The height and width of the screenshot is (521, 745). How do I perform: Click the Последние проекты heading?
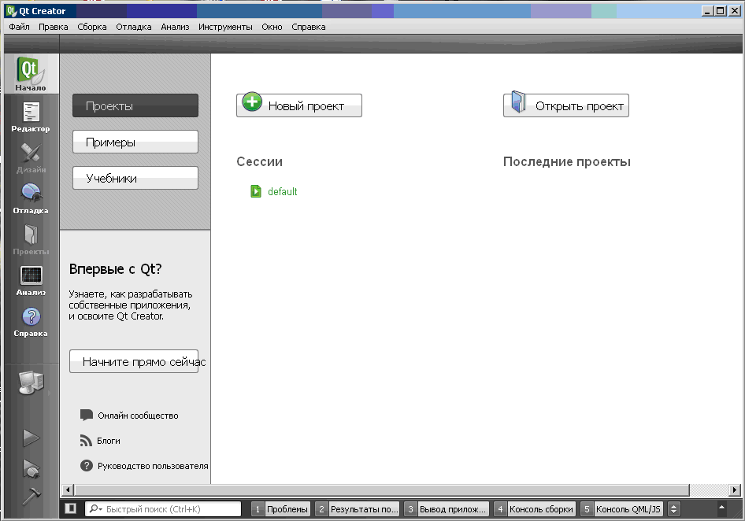click(x=567, y=161)
